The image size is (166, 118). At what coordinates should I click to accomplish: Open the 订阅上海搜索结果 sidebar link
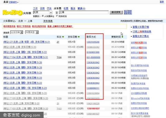point(142,32)
